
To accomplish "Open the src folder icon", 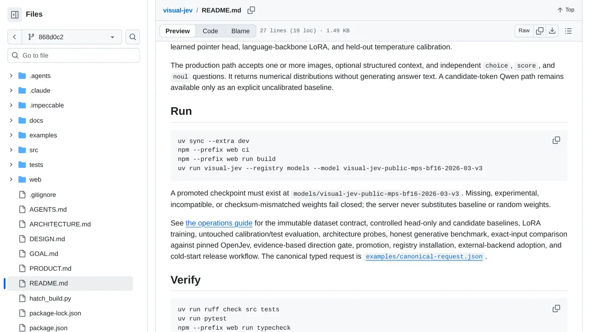I will click(x=22, y=150).
